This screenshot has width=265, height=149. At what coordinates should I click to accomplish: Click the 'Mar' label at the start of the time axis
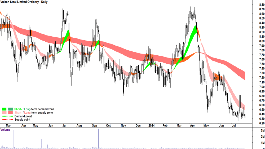(x=8, y=126)
